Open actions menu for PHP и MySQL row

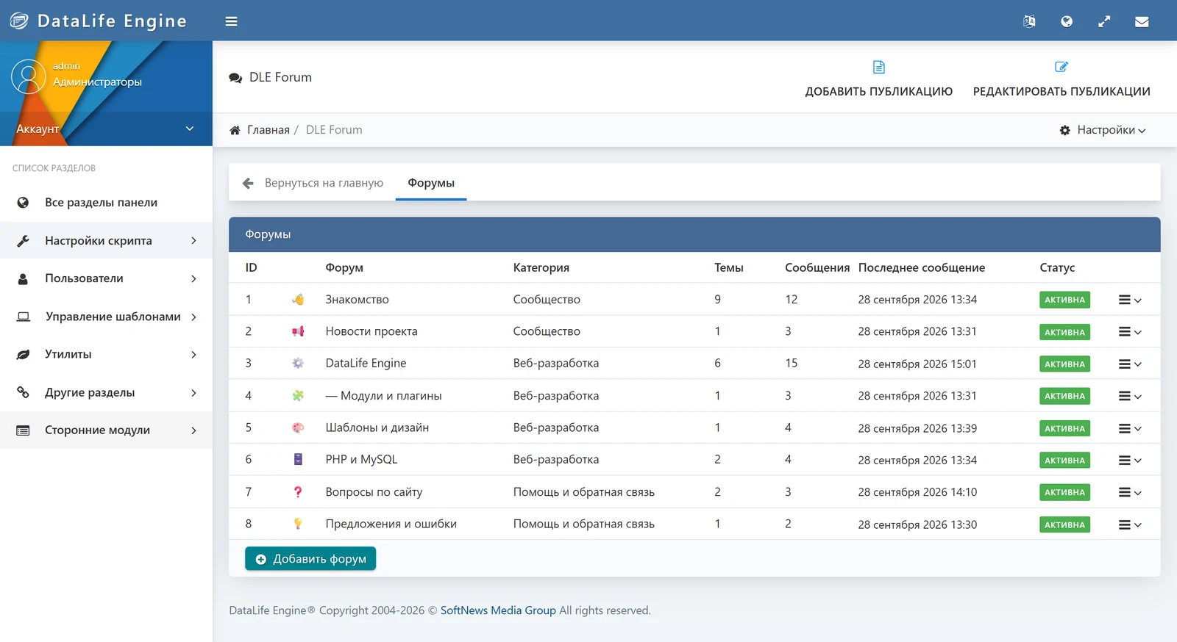pos(1130,461)
